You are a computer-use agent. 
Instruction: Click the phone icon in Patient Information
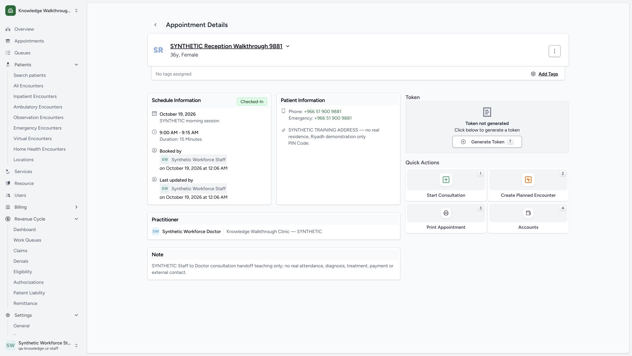(x=283, y=111)
